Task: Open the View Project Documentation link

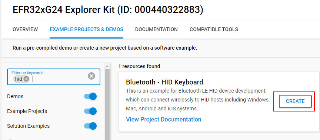Action: (x=164, y=119)
